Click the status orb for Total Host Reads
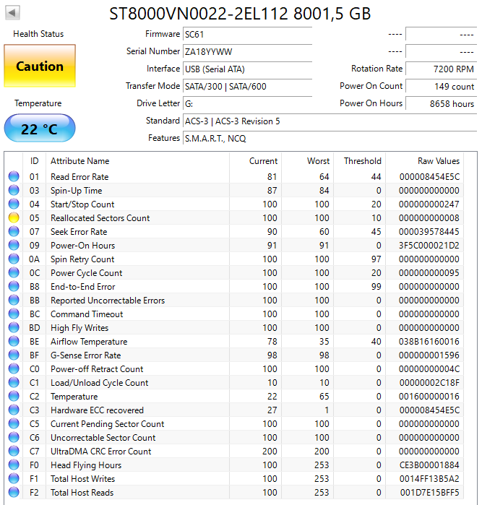Image resolution: width=482 pixels, height=505 pixels. tap(14, 493)
